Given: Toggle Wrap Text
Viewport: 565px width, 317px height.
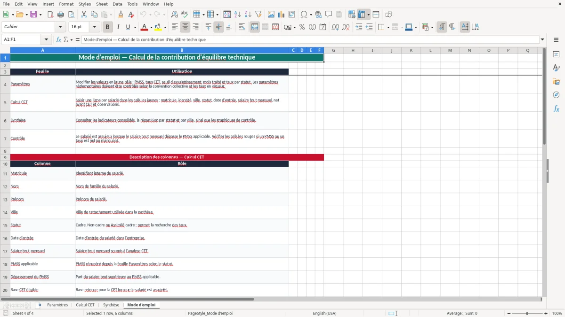Looking at the screenshot, I should [x=242, y=27].
